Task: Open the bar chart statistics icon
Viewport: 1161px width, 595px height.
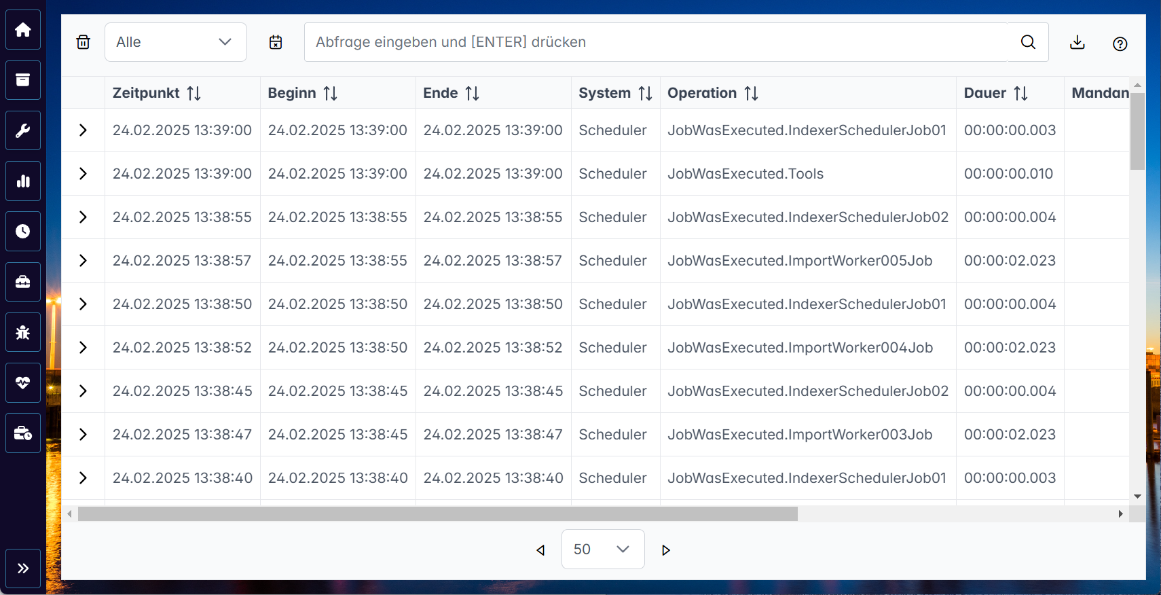Action: click(23, 181)
